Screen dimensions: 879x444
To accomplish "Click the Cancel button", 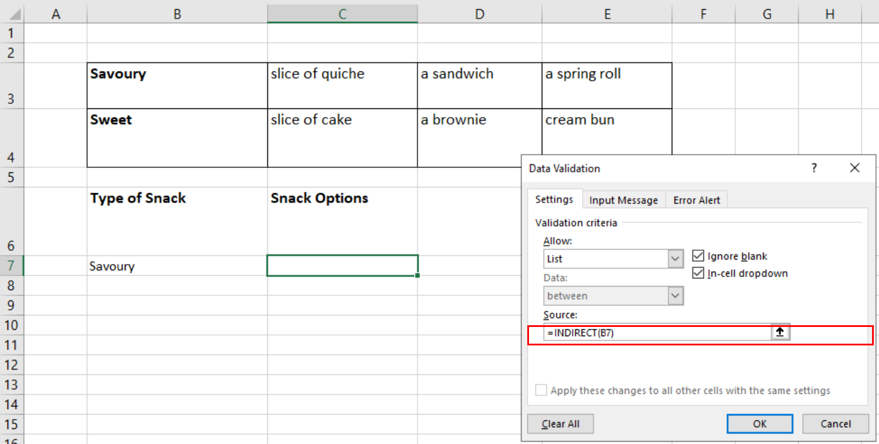I will point(835,424).
